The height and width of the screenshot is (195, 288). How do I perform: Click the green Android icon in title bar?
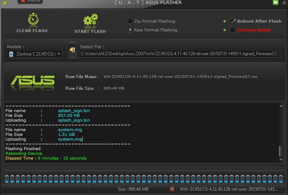[4, 2]
